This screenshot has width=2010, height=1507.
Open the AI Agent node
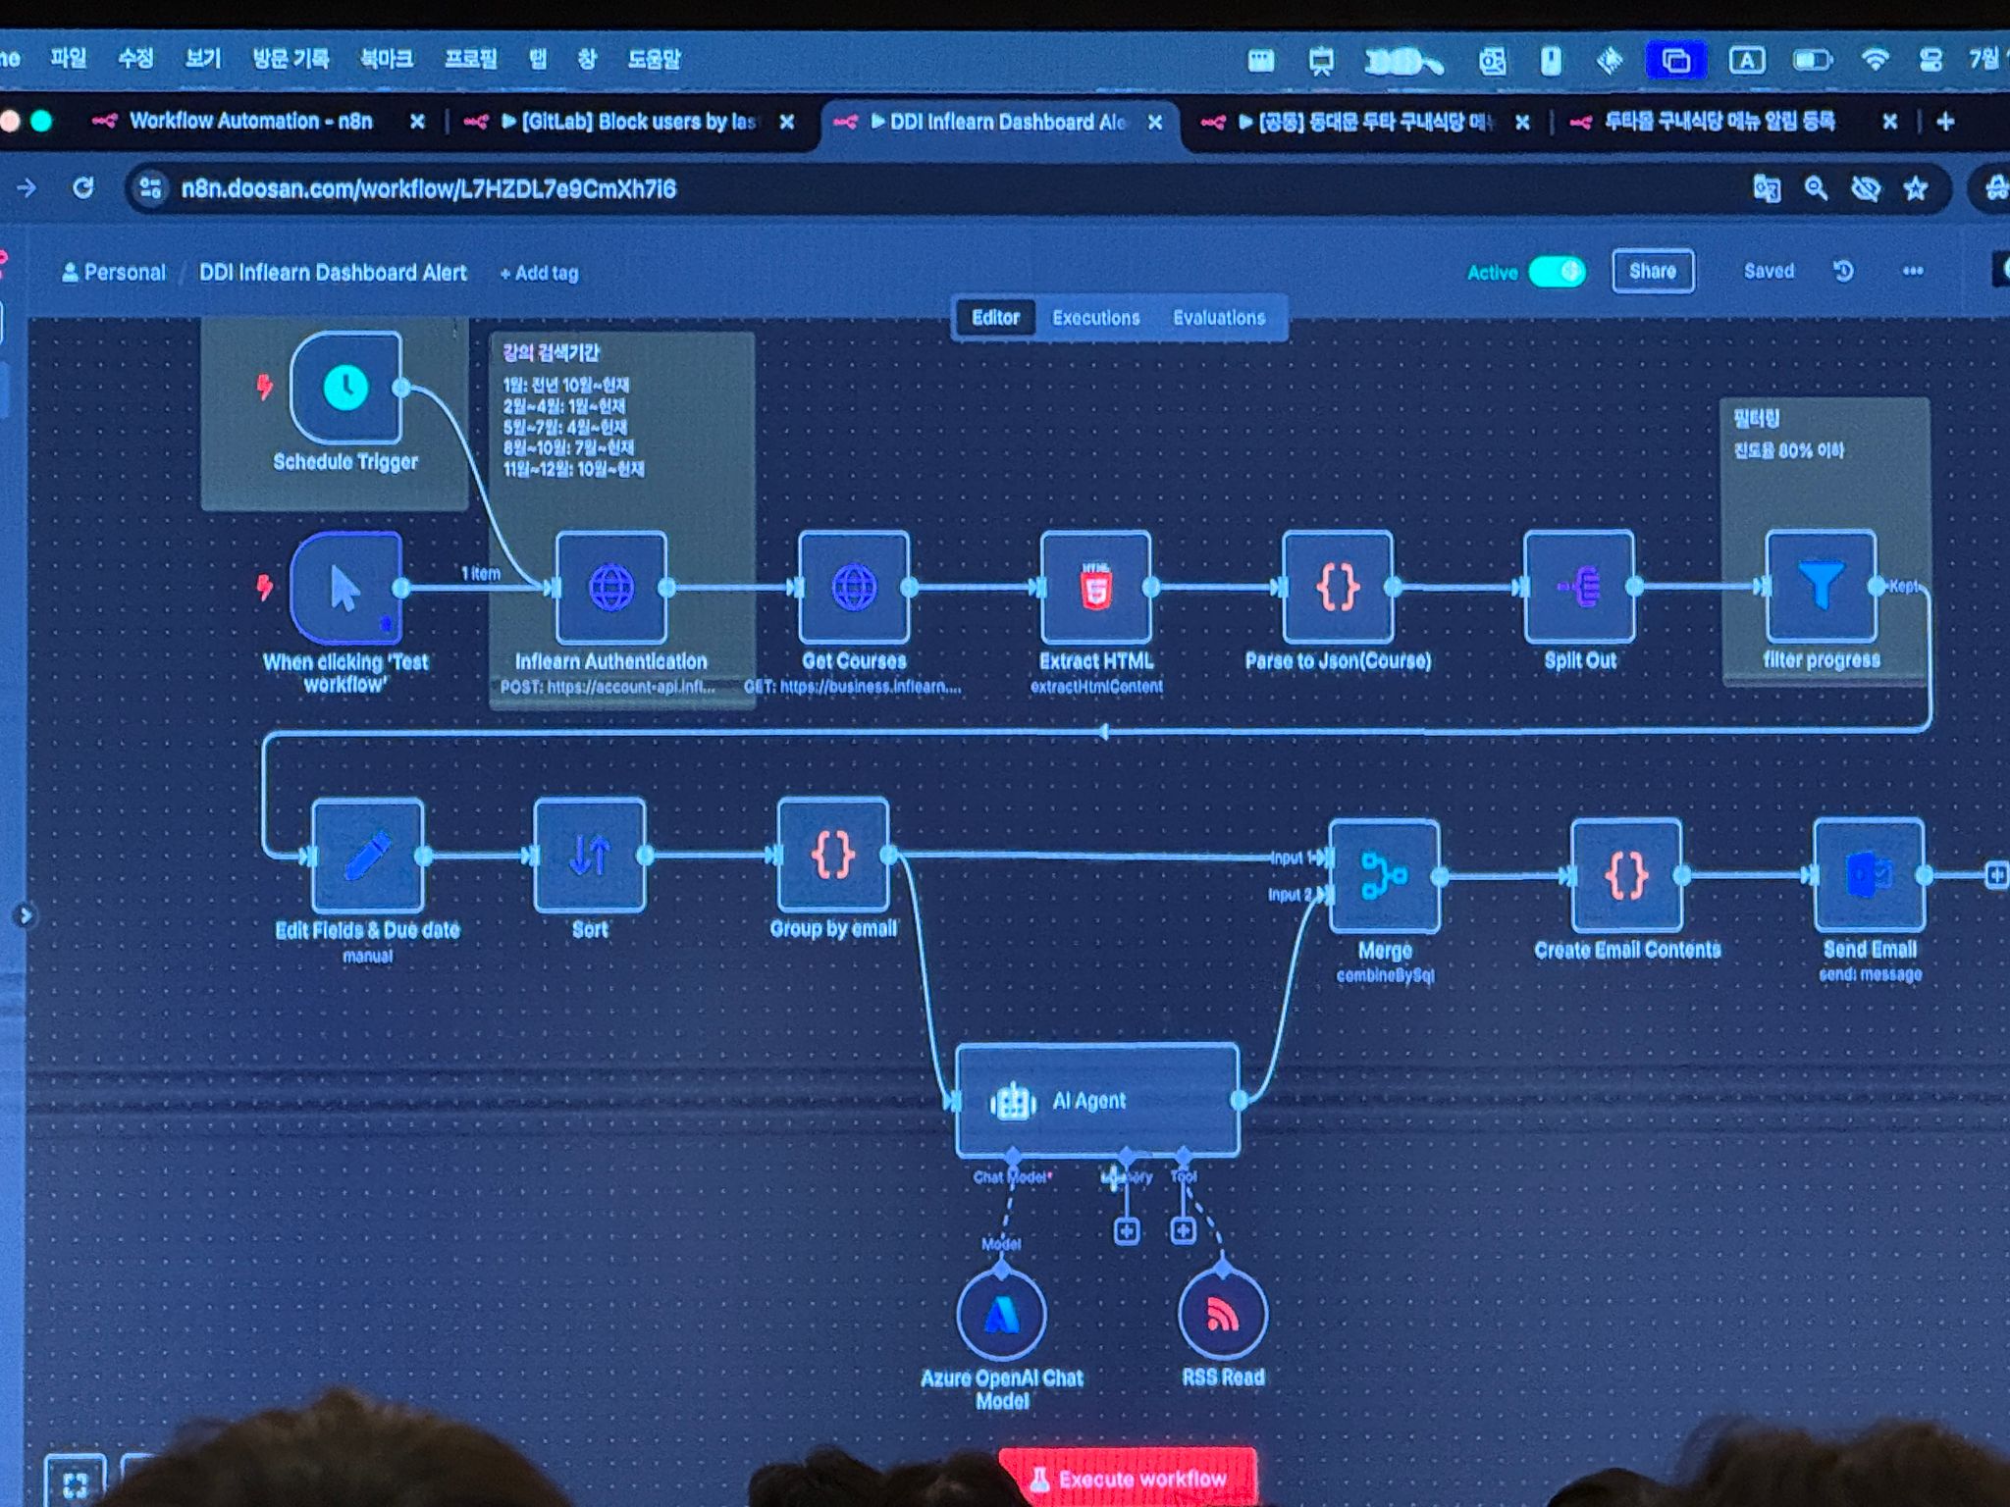(1097, 1101)
